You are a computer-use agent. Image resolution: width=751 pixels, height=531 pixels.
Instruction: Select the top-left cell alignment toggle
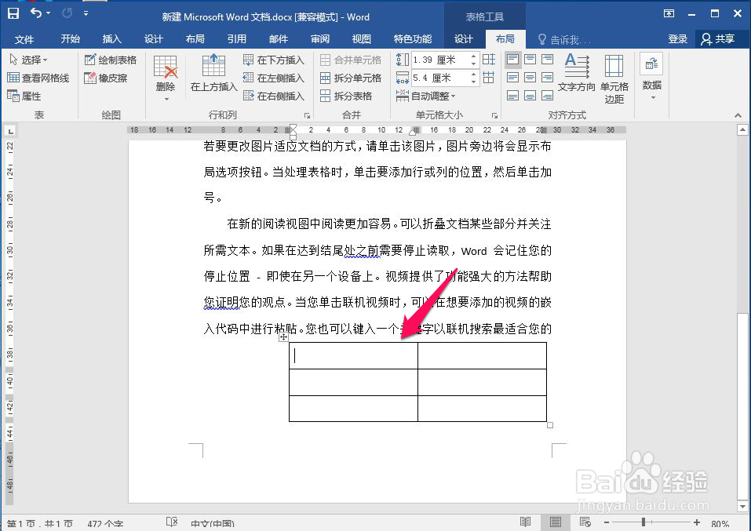coord(513,59)
